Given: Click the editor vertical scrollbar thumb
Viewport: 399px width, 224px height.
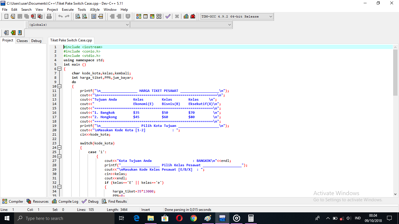Looking at the screenshot, I should tap(395, 73).
